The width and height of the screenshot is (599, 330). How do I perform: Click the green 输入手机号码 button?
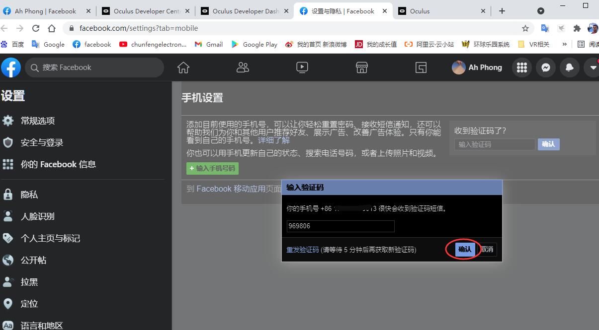click(212, 168)
